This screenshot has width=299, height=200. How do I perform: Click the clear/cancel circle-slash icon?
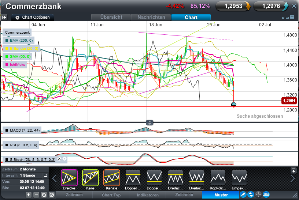pyautogui.click(x=52, y=195)
